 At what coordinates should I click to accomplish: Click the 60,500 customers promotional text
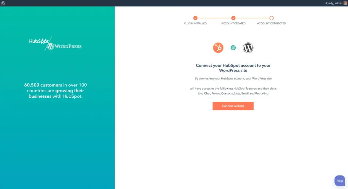(55, 91)
